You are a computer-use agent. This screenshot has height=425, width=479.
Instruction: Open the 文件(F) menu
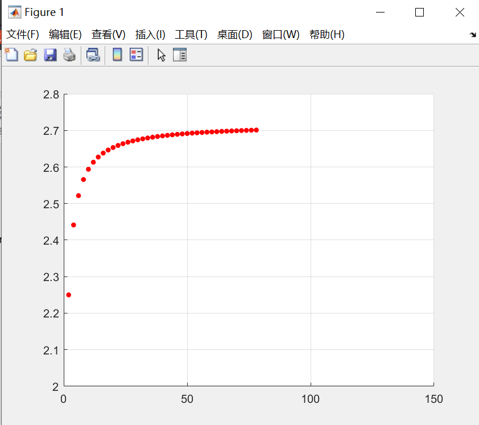pos(22,35)
